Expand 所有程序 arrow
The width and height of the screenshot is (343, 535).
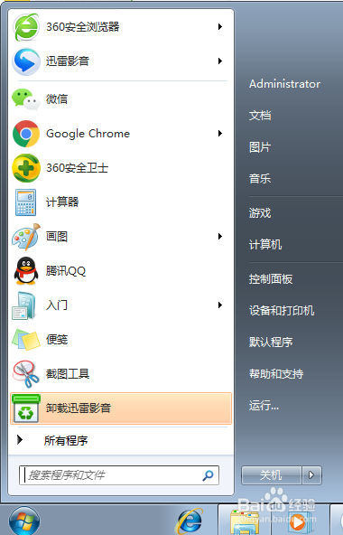tap(20, 440)
